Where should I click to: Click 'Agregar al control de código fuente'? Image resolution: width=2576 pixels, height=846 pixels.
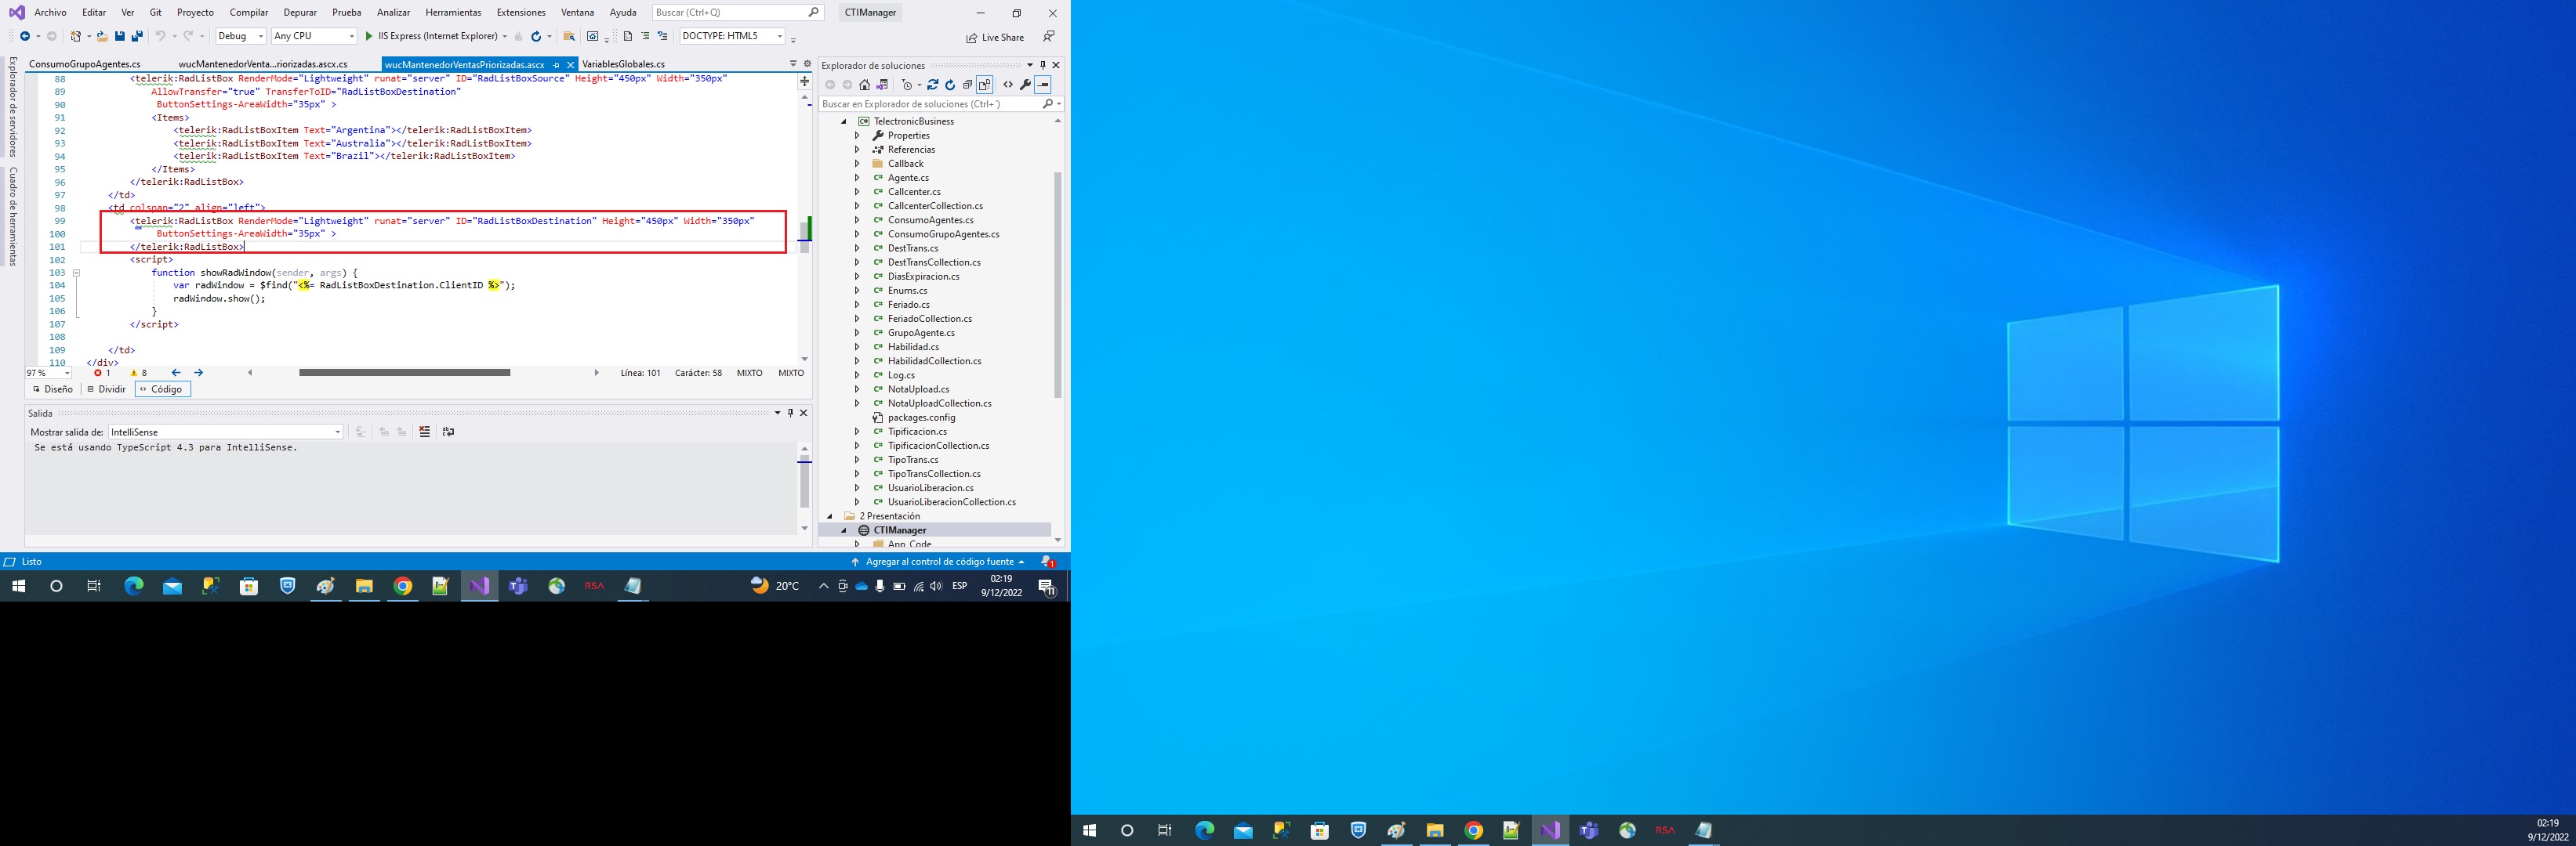click(939, 562)
